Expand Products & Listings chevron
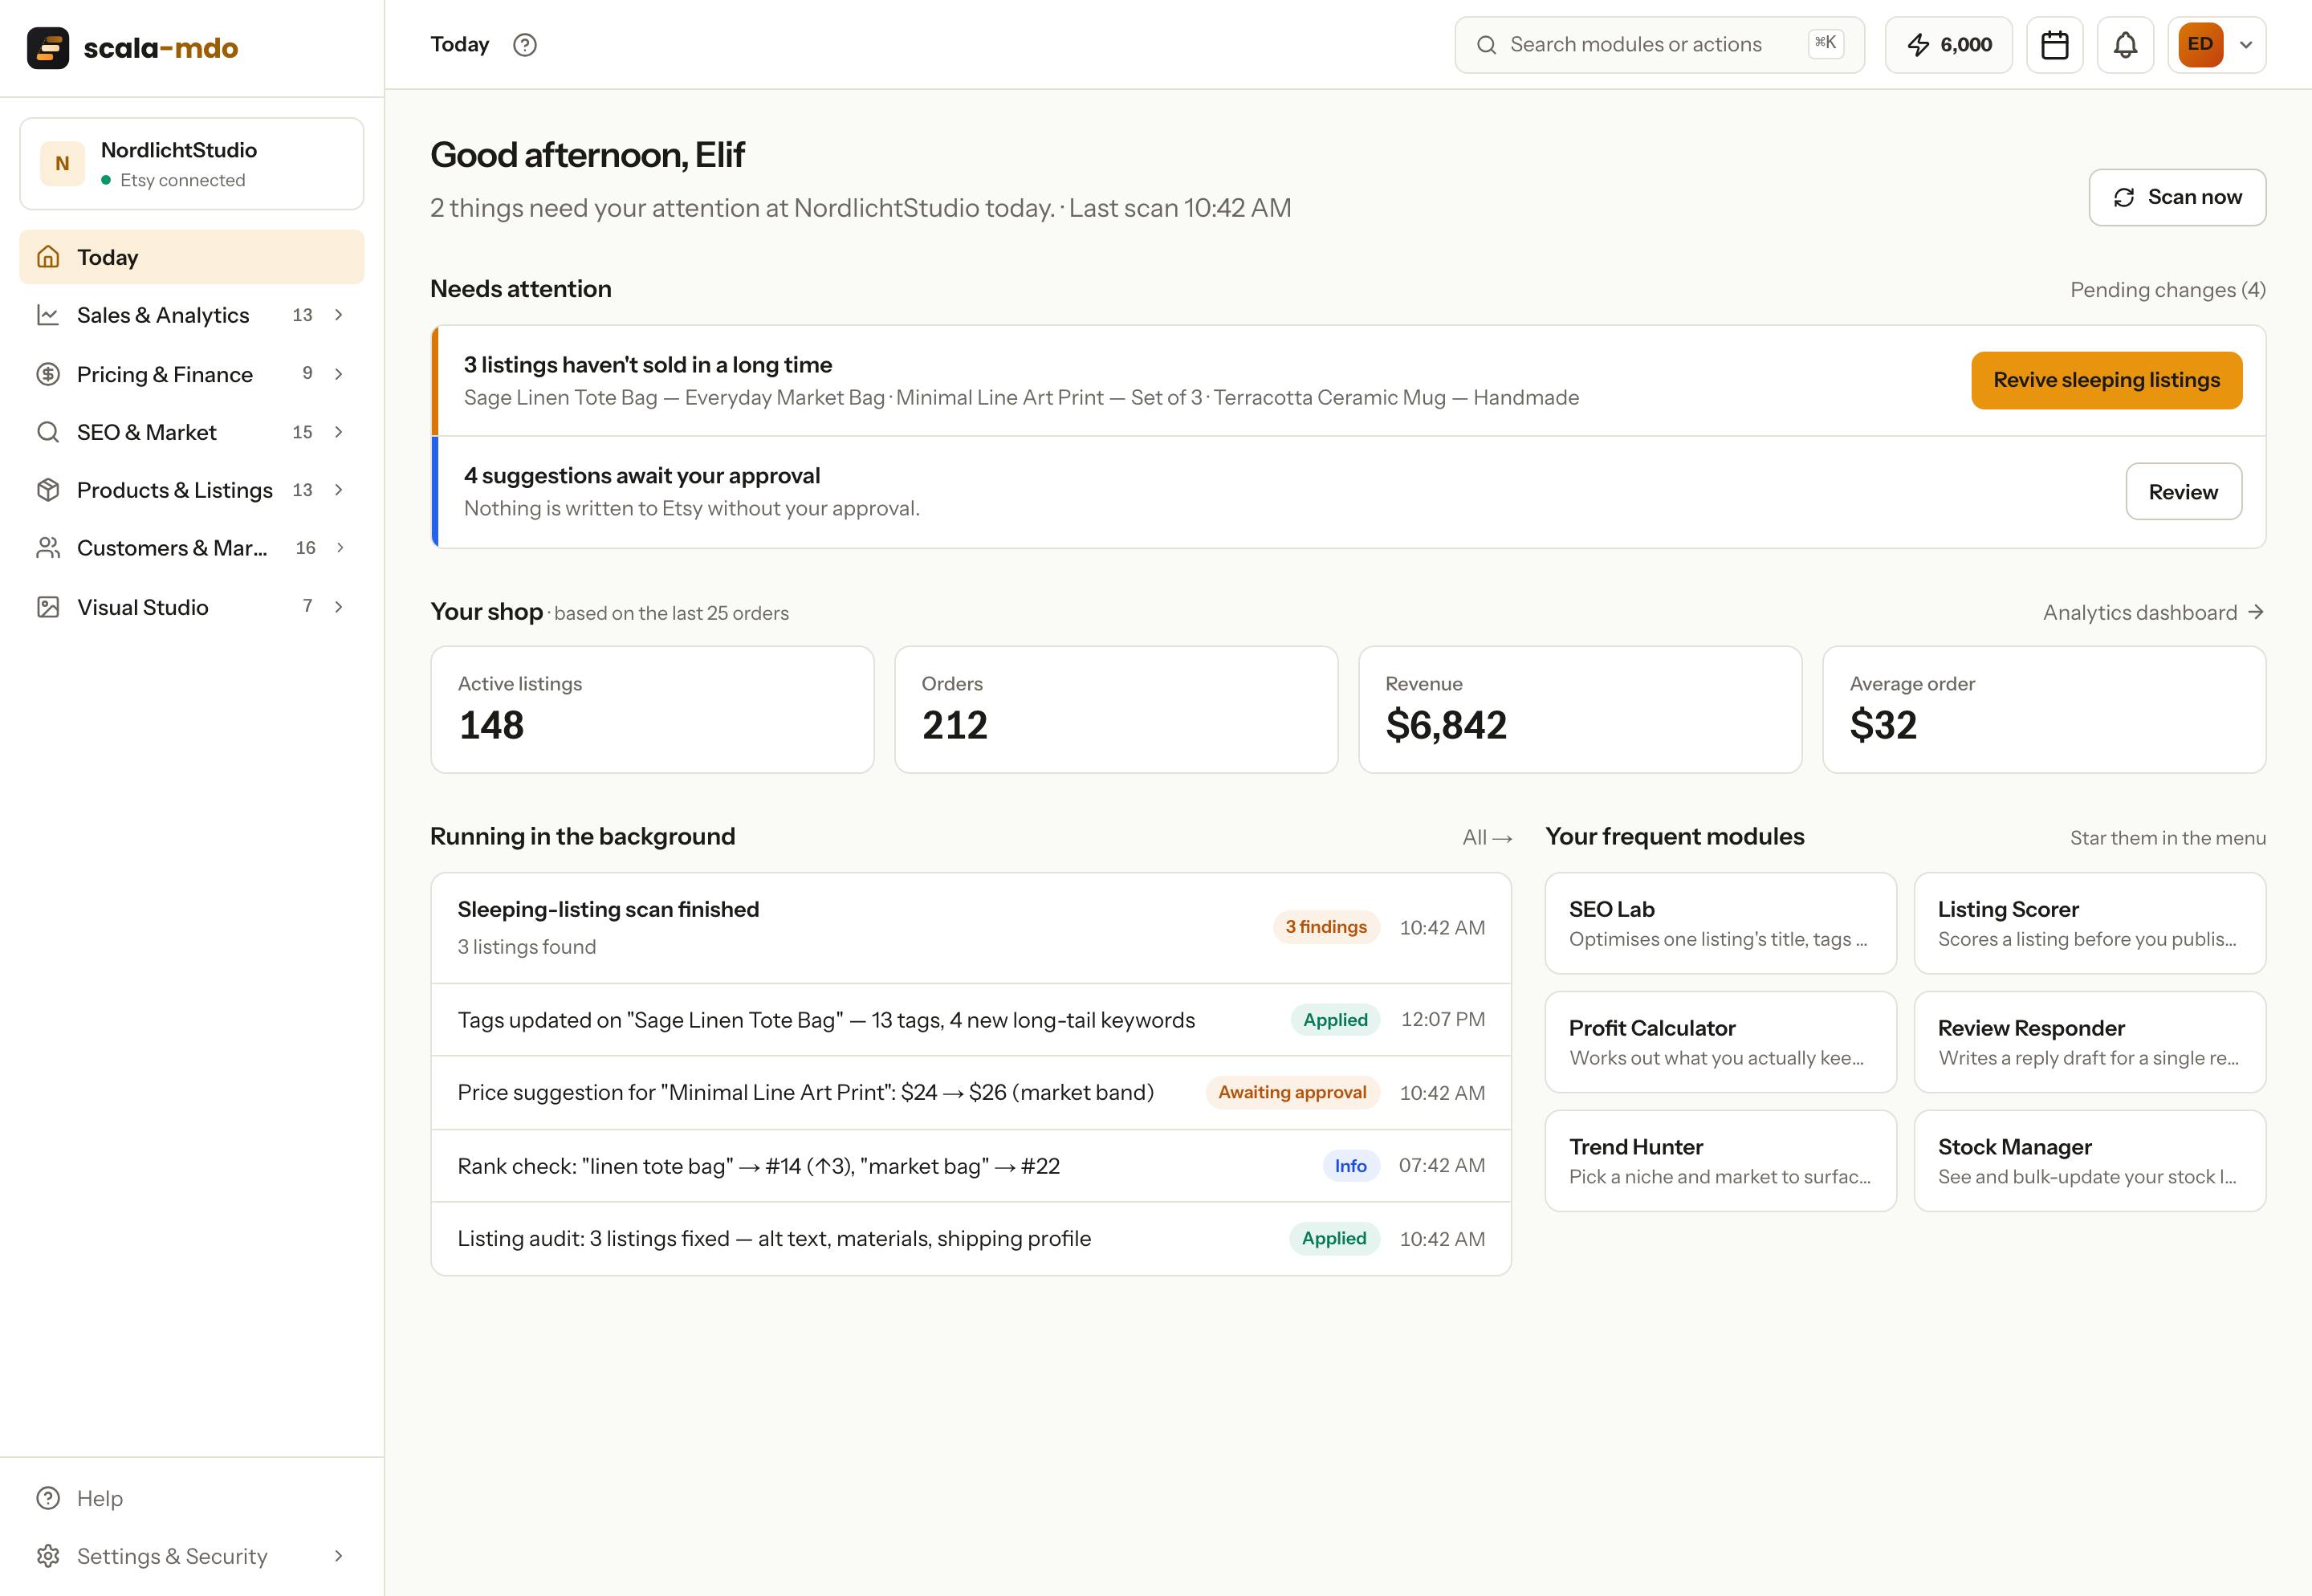The width and height of the screenshot is (2312, 1596). (339, 490)
